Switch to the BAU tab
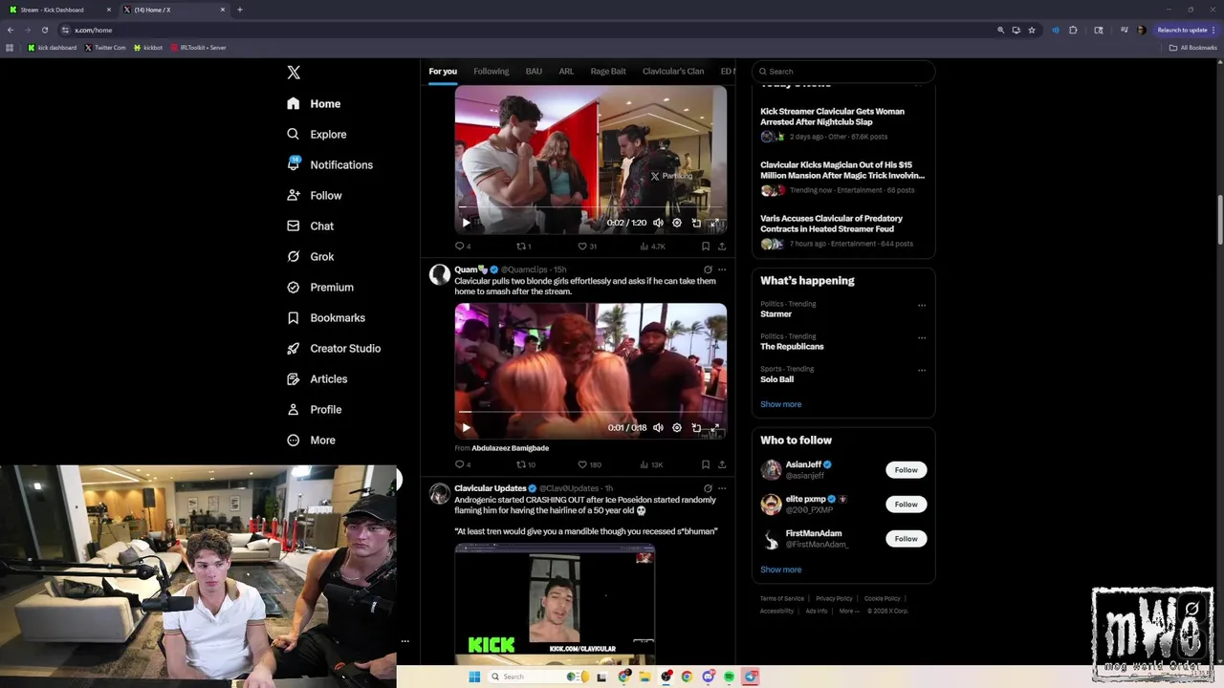Viewport: 1224px width, 688px height. click(534, 72)
